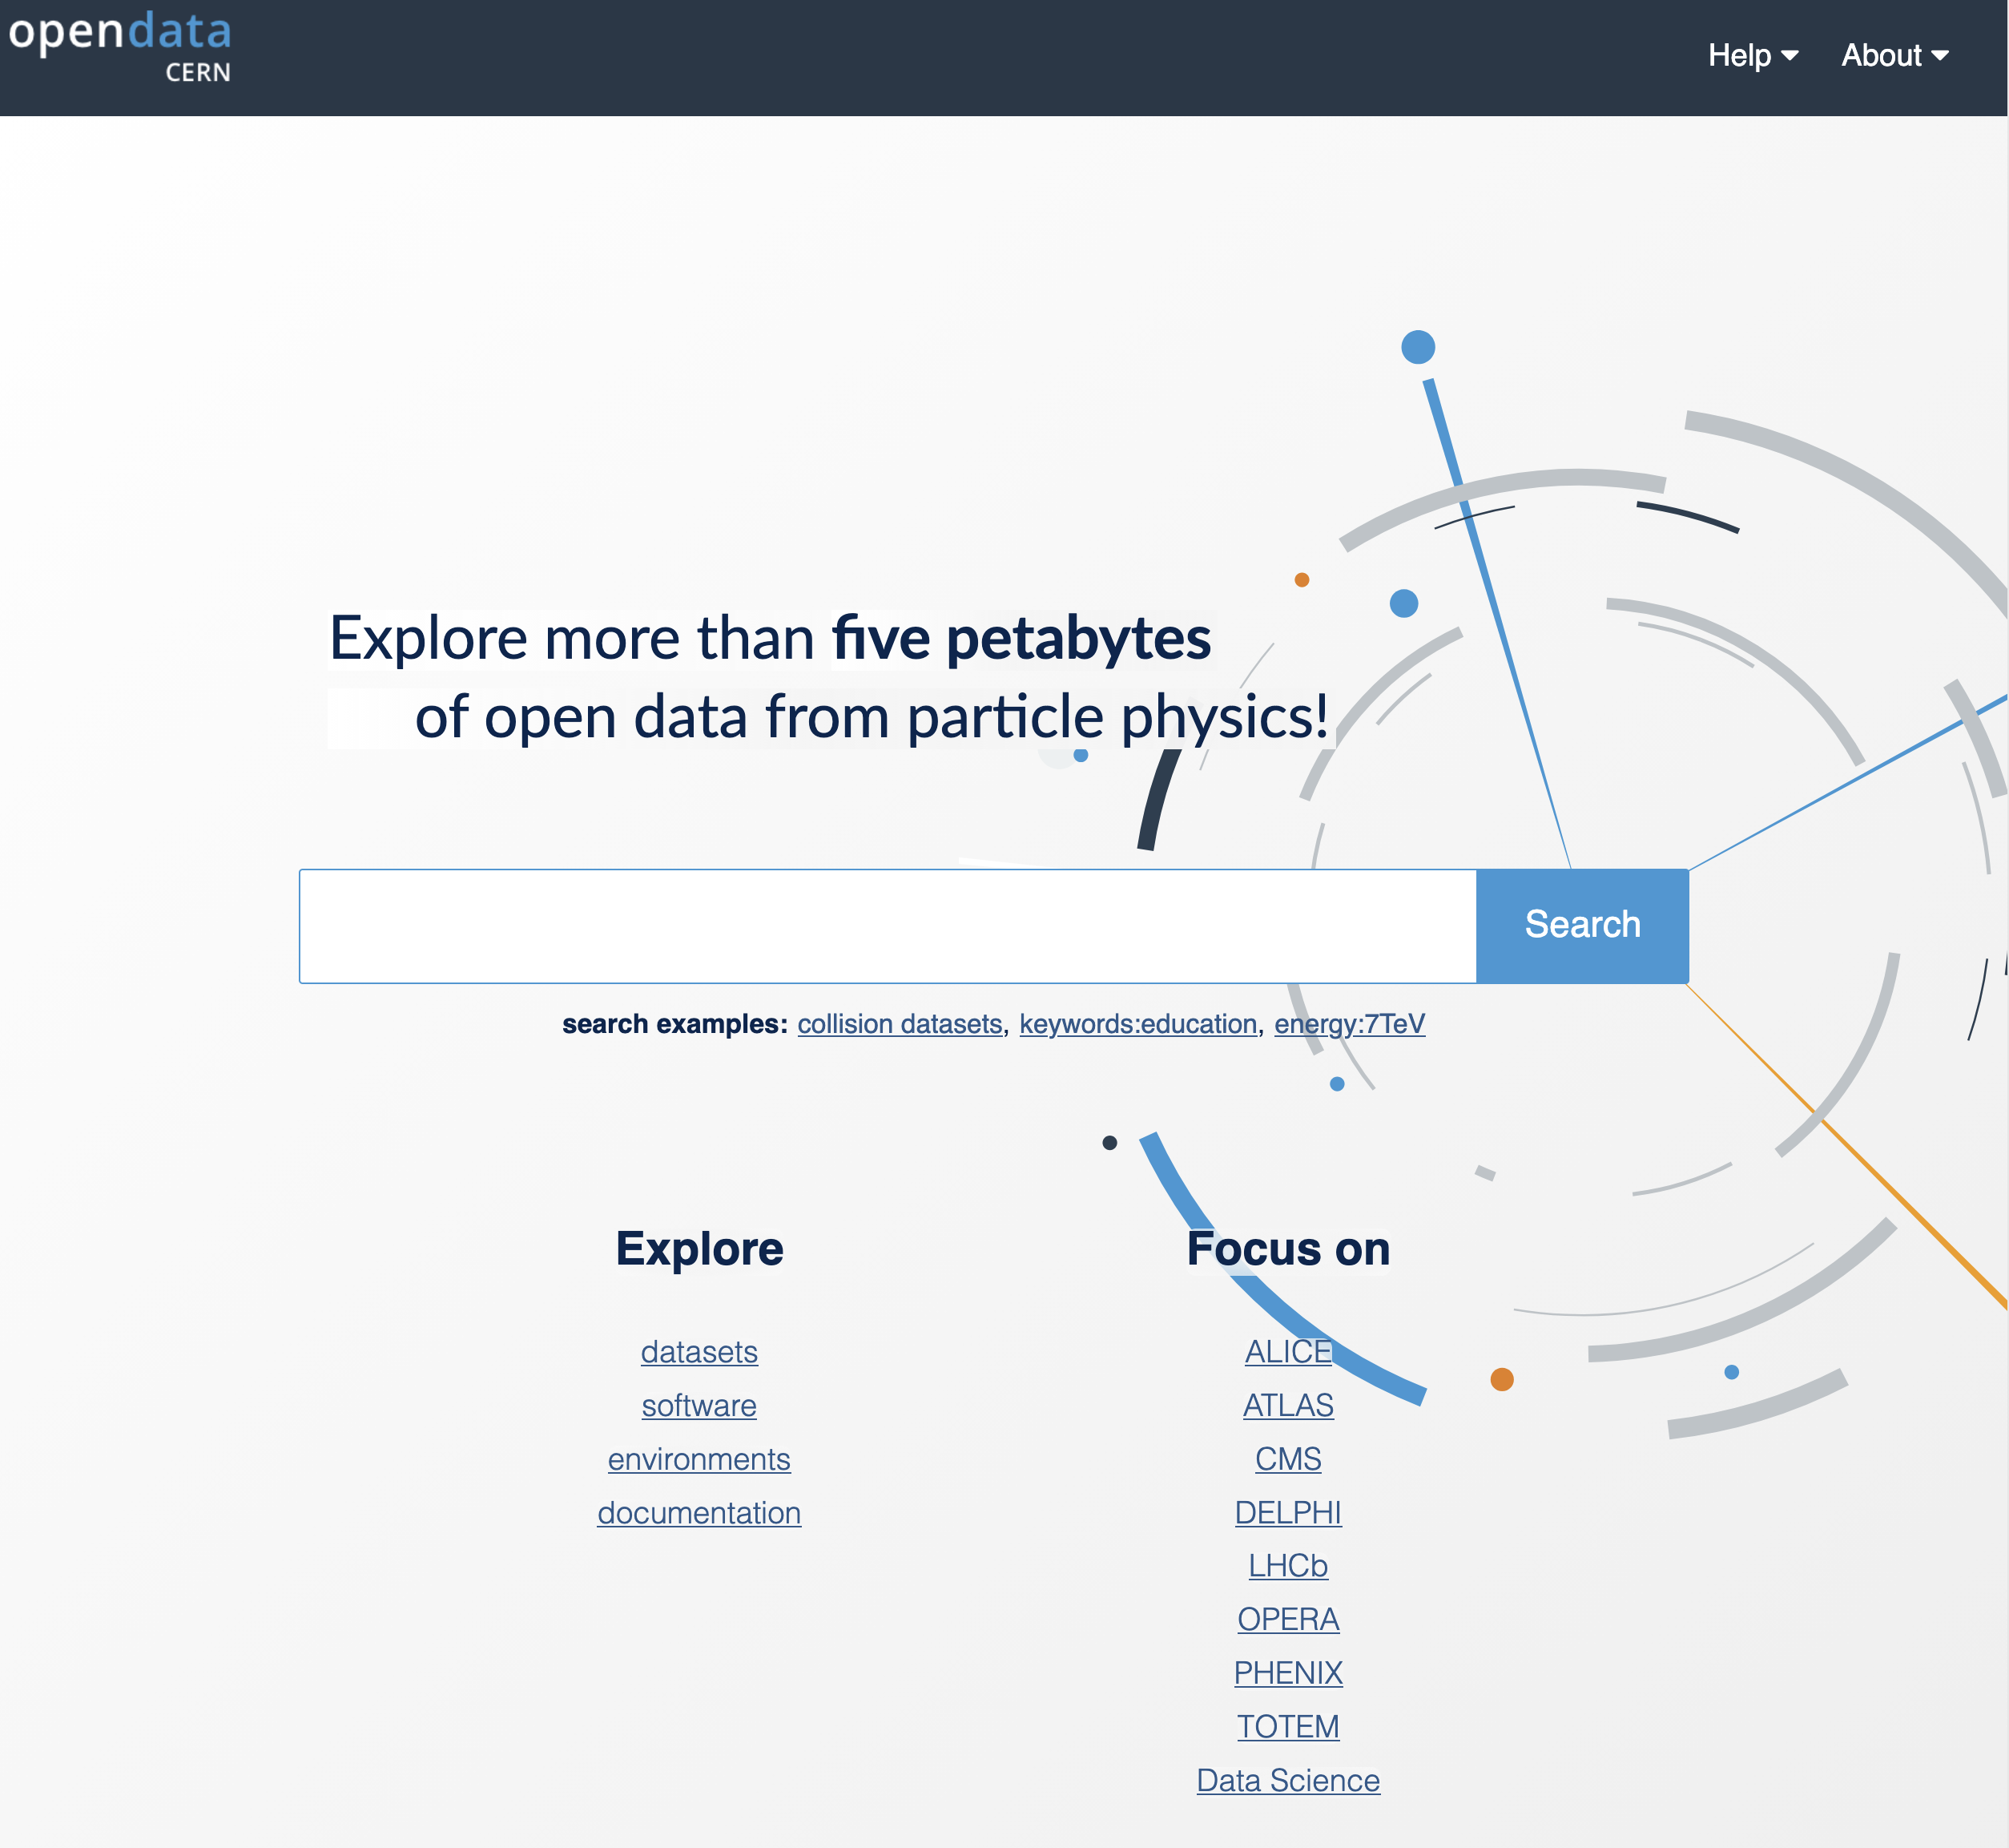View LHCb experiment data
Screen dimensions: 2009x1848
[x=1287, y=1566]
